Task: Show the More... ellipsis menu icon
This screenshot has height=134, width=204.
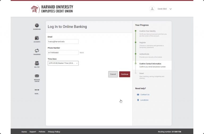Action: pos(37,90)
